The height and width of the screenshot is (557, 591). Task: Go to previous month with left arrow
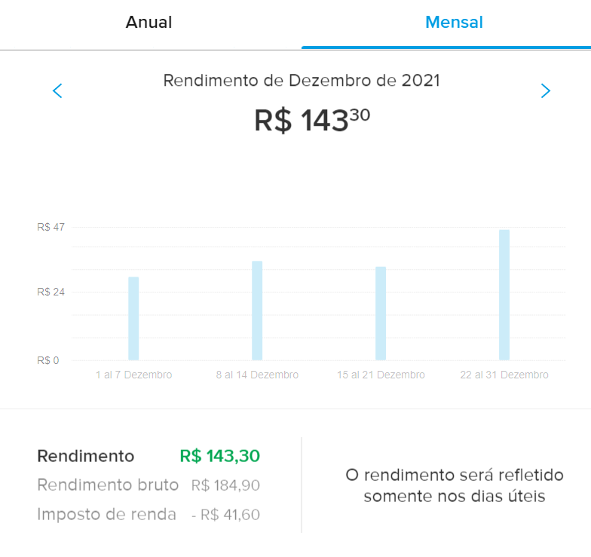pyautogui.click(x=57, y=91)
